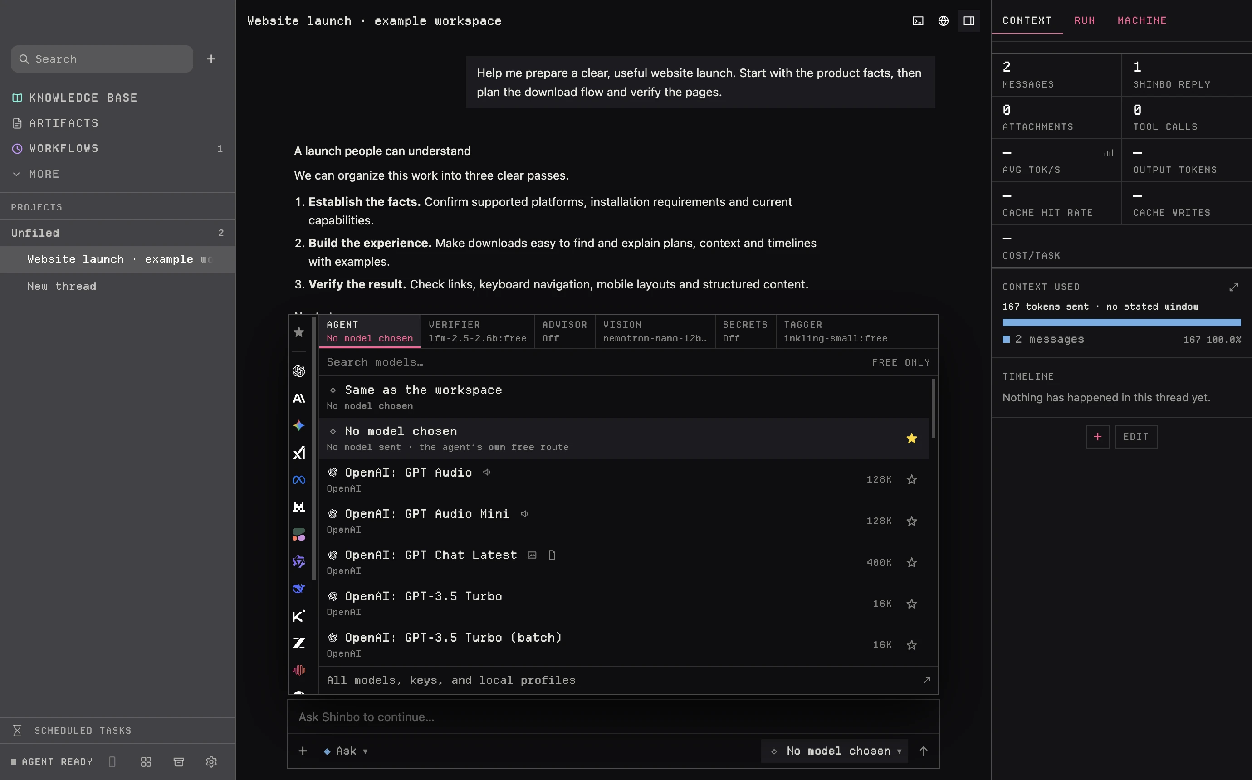Image resolution: width=1252 pixels, height=780 pixels.
Task: Open the Workflows section
Action: (x=117, y=149)
